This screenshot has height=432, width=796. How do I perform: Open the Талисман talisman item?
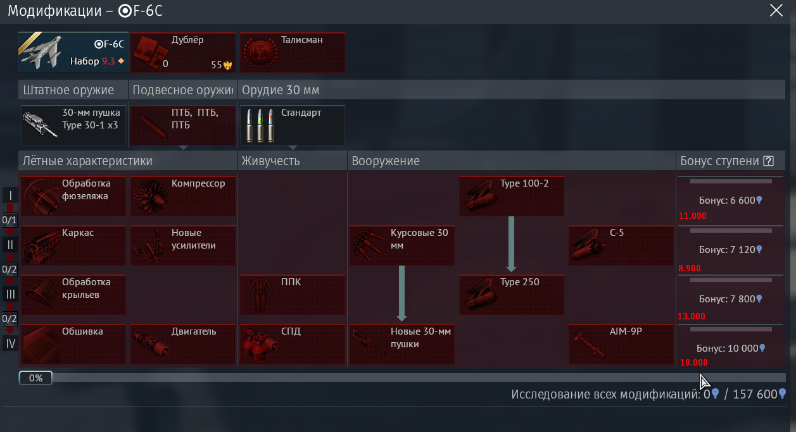[292, 52]
